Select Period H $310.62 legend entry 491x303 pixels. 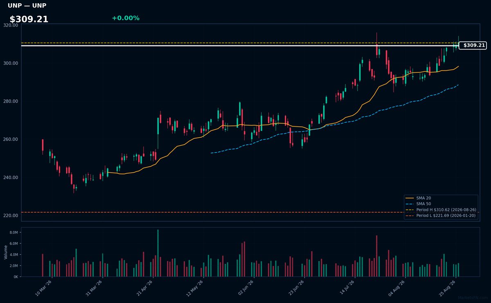441,210
